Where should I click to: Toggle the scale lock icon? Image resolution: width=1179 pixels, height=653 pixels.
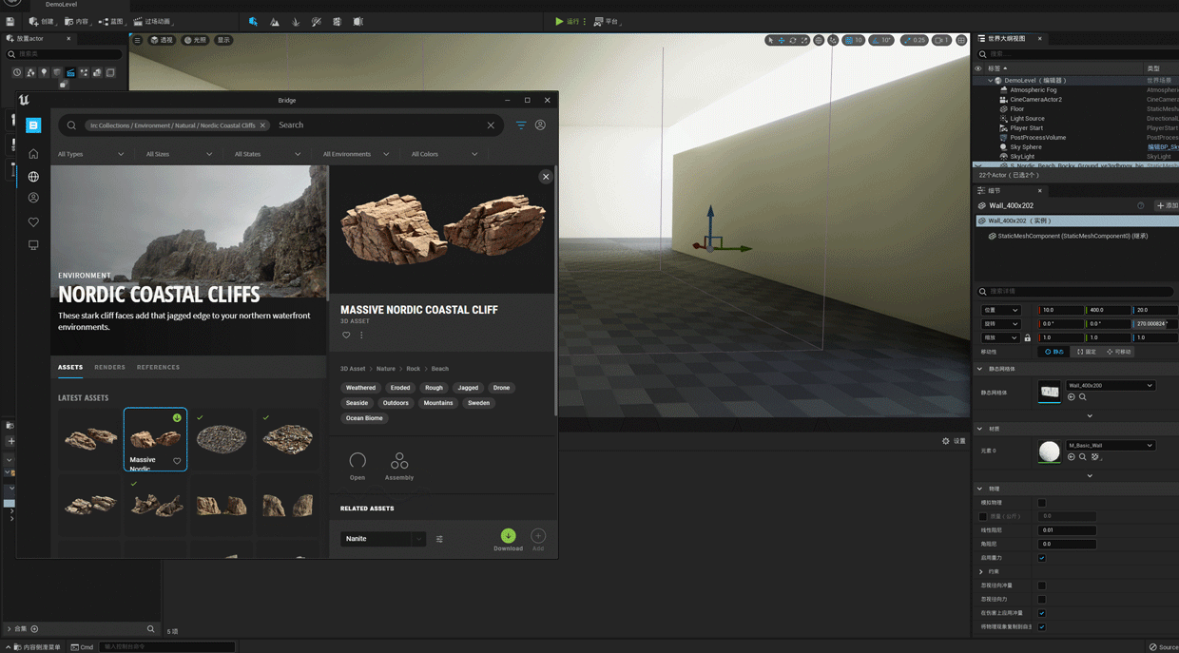pyautogui.click(x=1027, y=337)
